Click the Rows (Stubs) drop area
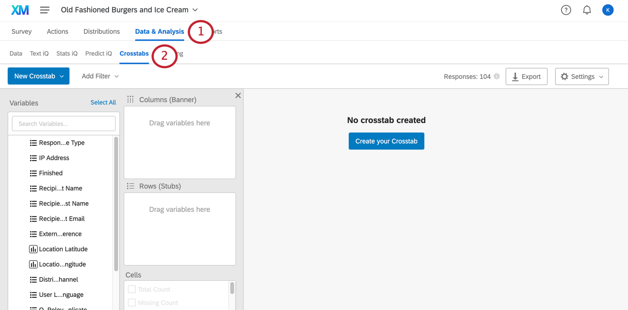The width and height of the screenshot is (628, 310). 180,229
